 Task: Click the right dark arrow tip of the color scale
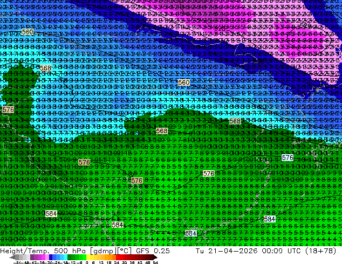(155, 258)
